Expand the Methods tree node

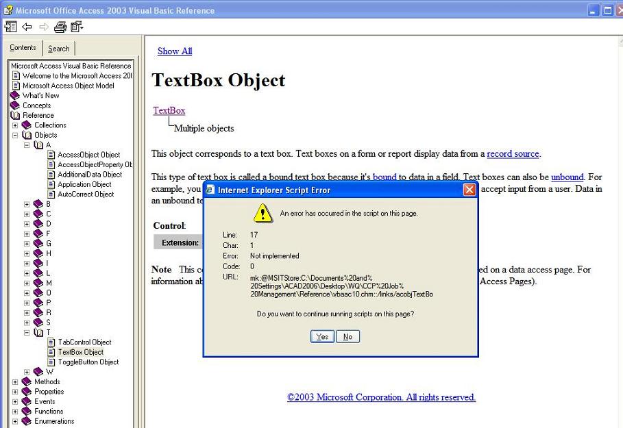[15, 382]
